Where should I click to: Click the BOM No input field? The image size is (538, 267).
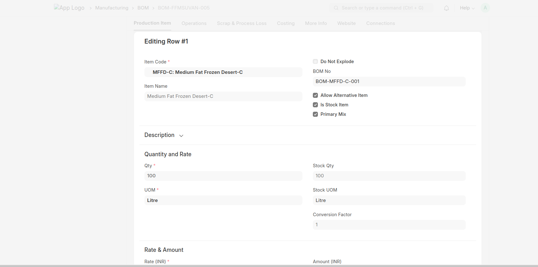pos(389,81)
